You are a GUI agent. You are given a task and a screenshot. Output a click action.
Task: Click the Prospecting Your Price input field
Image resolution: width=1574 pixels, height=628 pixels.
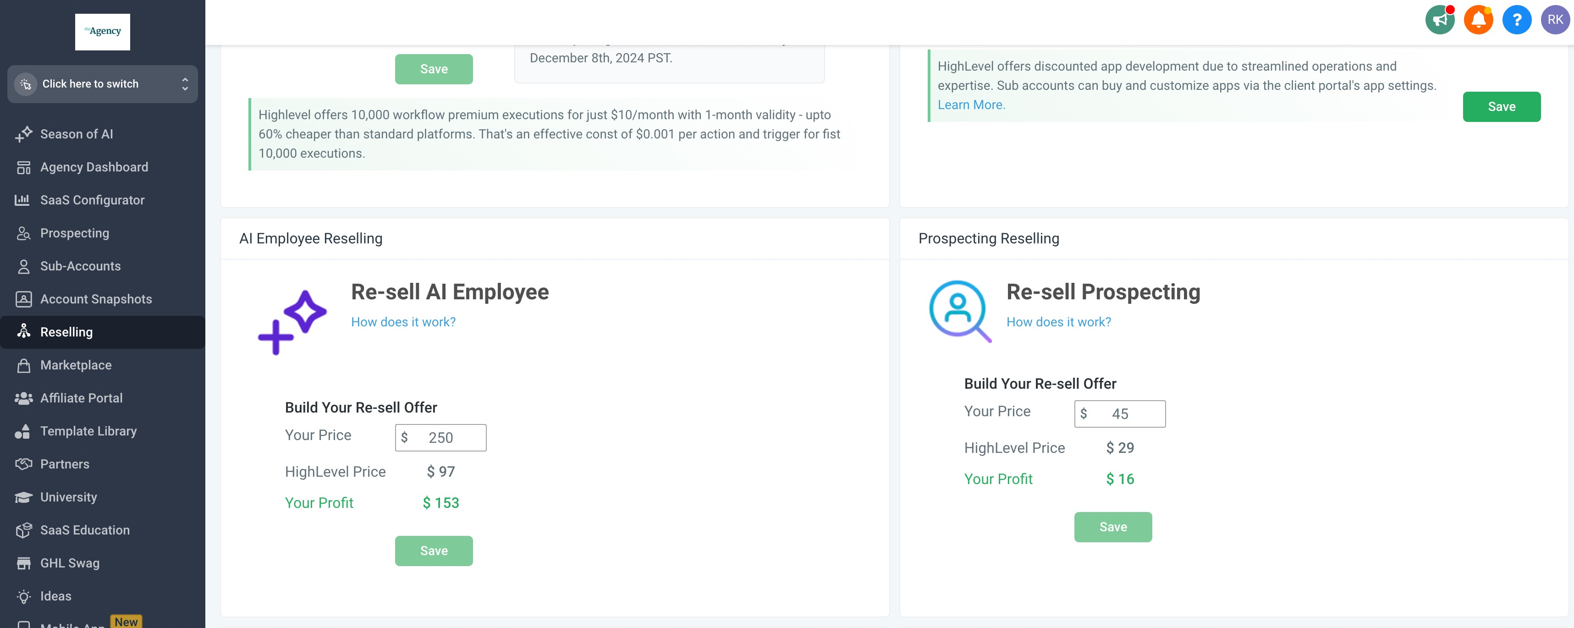tap(1120, 414)
